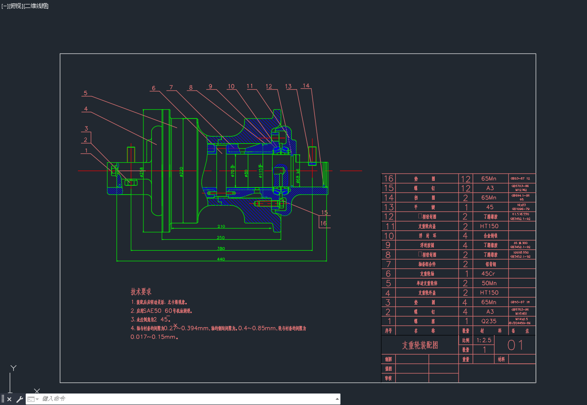Viewport: 587px width, 405px height.
Task: Select requirement 3 chamfer note 2 45
Action: [x=151, y=319]
